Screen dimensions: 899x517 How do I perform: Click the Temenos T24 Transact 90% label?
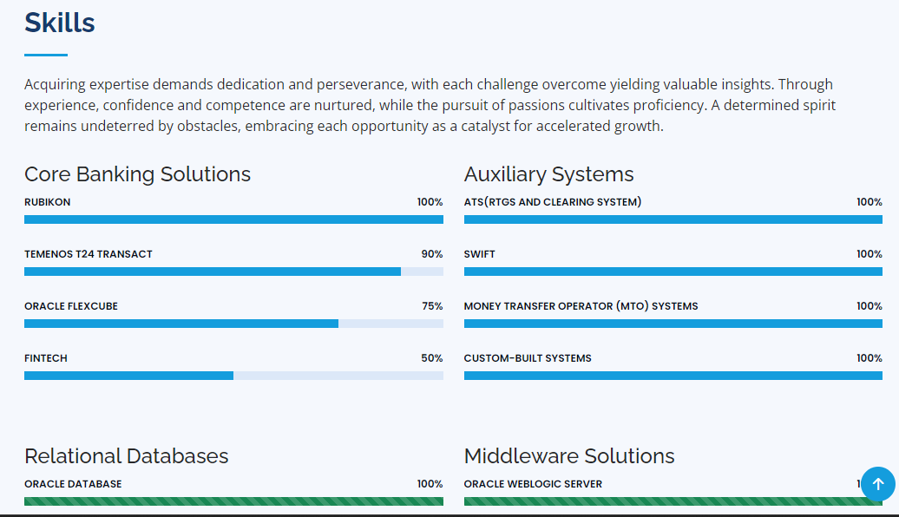[432, 254]
